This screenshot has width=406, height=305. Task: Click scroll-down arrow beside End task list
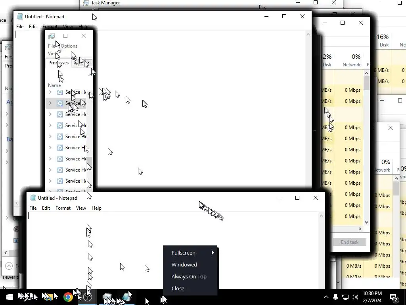tap(366, 222)
